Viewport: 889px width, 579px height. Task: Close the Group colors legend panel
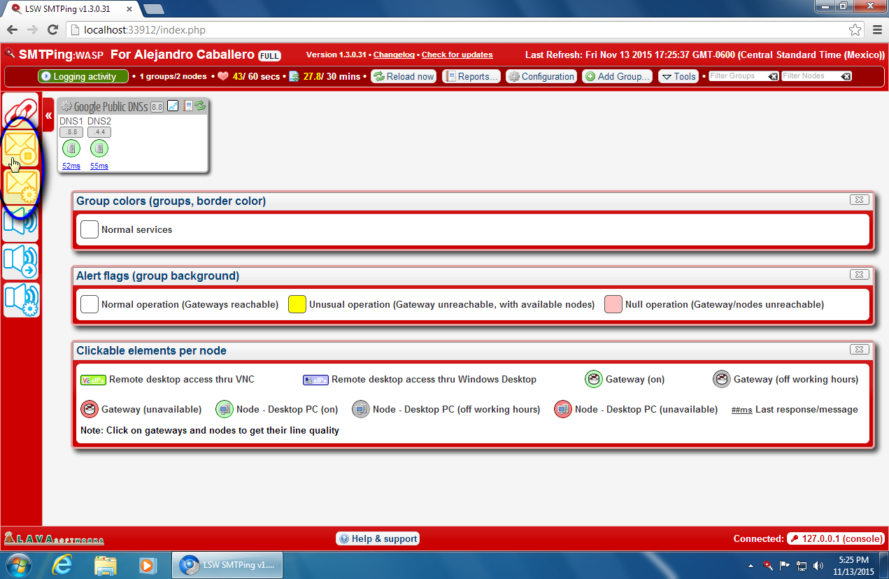tap(860, 200)
